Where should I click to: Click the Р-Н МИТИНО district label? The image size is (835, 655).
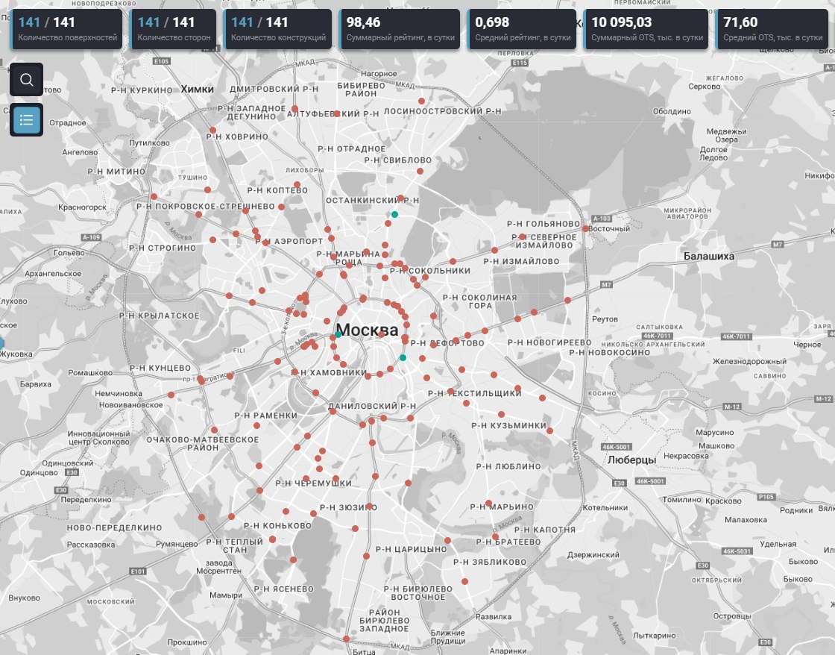click(116, 172)
